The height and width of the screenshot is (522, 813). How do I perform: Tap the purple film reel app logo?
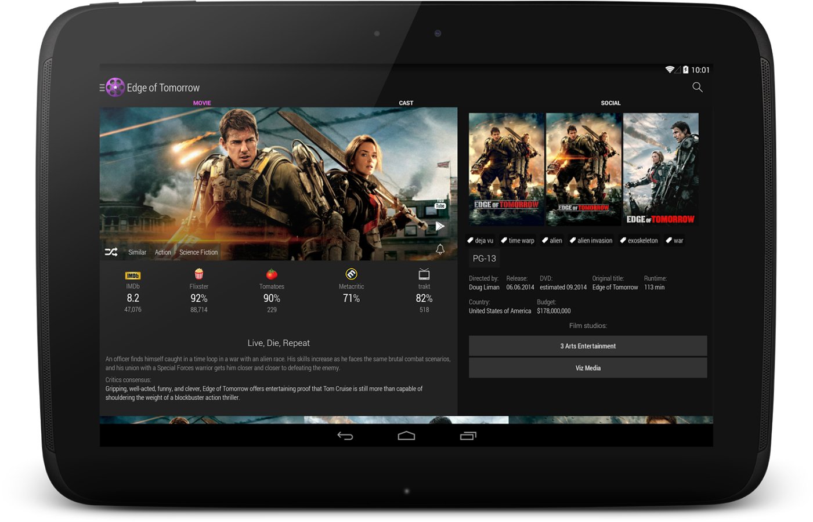pos(115,88)
